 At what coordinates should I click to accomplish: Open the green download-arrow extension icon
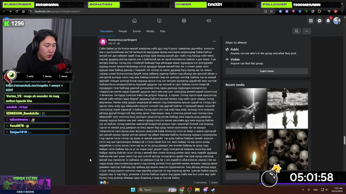click(x=306, y=11)
